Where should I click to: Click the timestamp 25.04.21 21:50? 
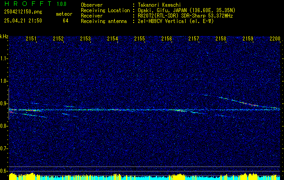pos(23,21)
